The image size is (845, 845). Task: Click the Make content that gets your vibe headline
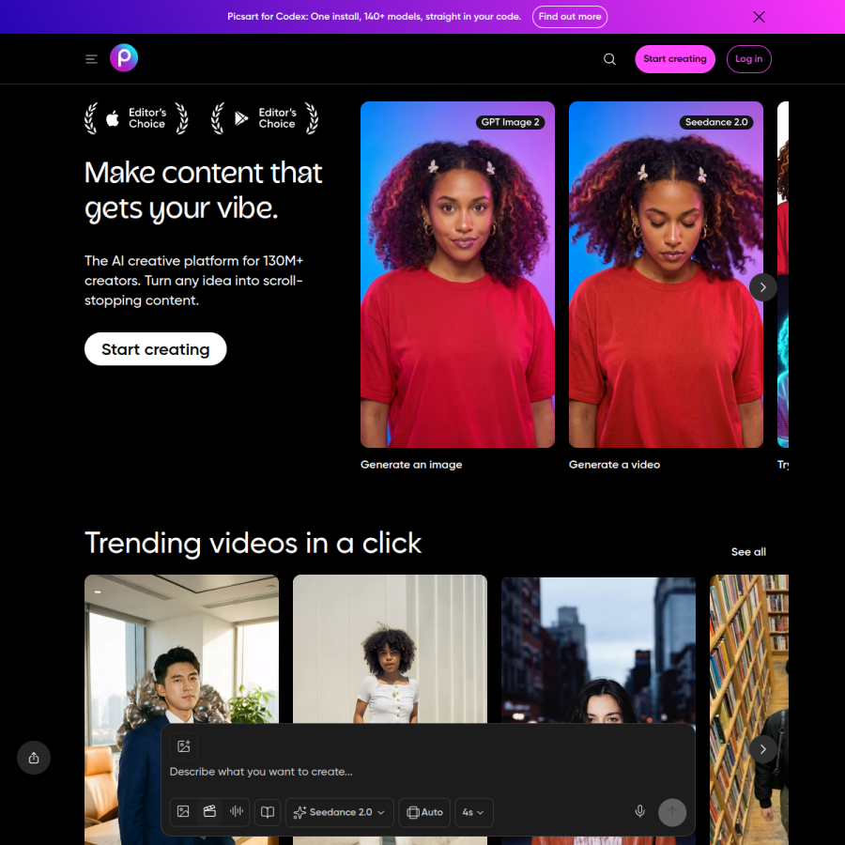[x=203, y=191]
